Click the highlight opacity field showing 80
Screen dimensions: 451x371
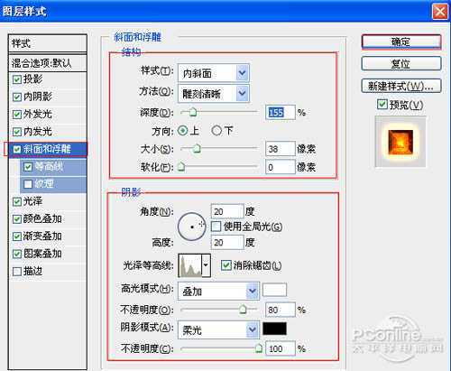[x=280, y=310]
